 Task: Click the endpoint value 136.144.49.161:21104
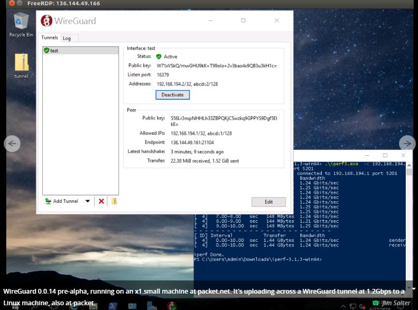[x=192, y=143]
